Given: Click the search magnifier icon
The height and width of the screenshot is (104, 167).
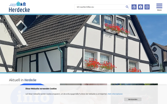Looking at the screenshot, I should pos(127,7).
